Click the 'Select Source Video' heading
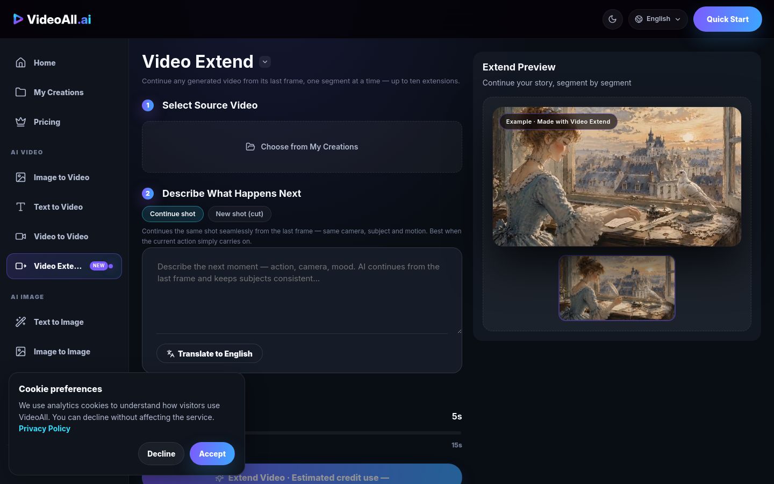This screenshot has height=484, width=774. (210, 105)
